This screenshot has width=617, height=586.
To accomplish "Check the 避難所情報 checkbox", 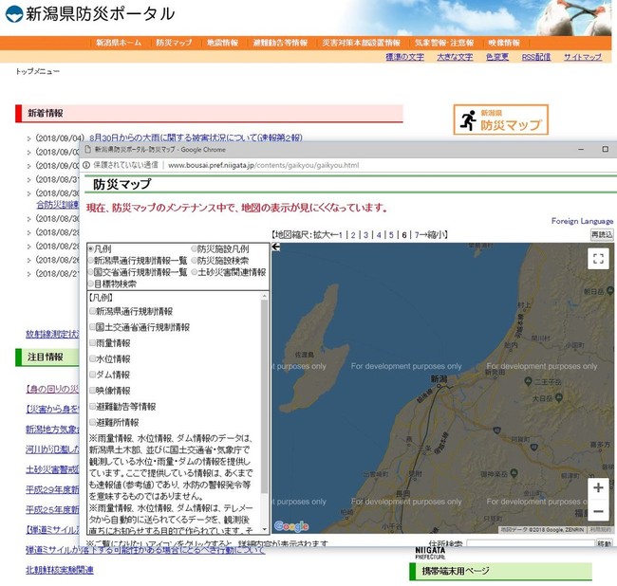I will pyautogui.click(x=92, y=423).
